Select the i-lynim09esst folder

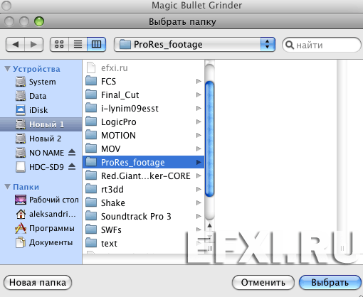(x=143, y=109)
